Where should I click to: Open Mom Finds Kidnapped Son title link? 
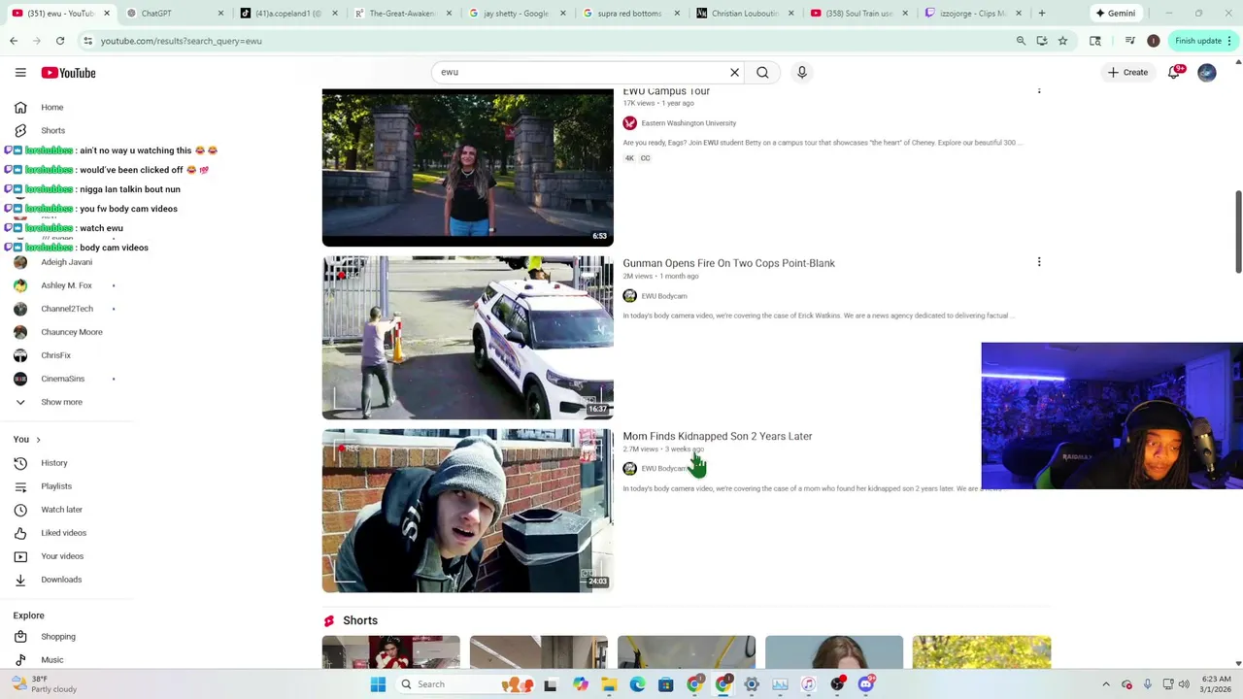(x=717, y=436)
